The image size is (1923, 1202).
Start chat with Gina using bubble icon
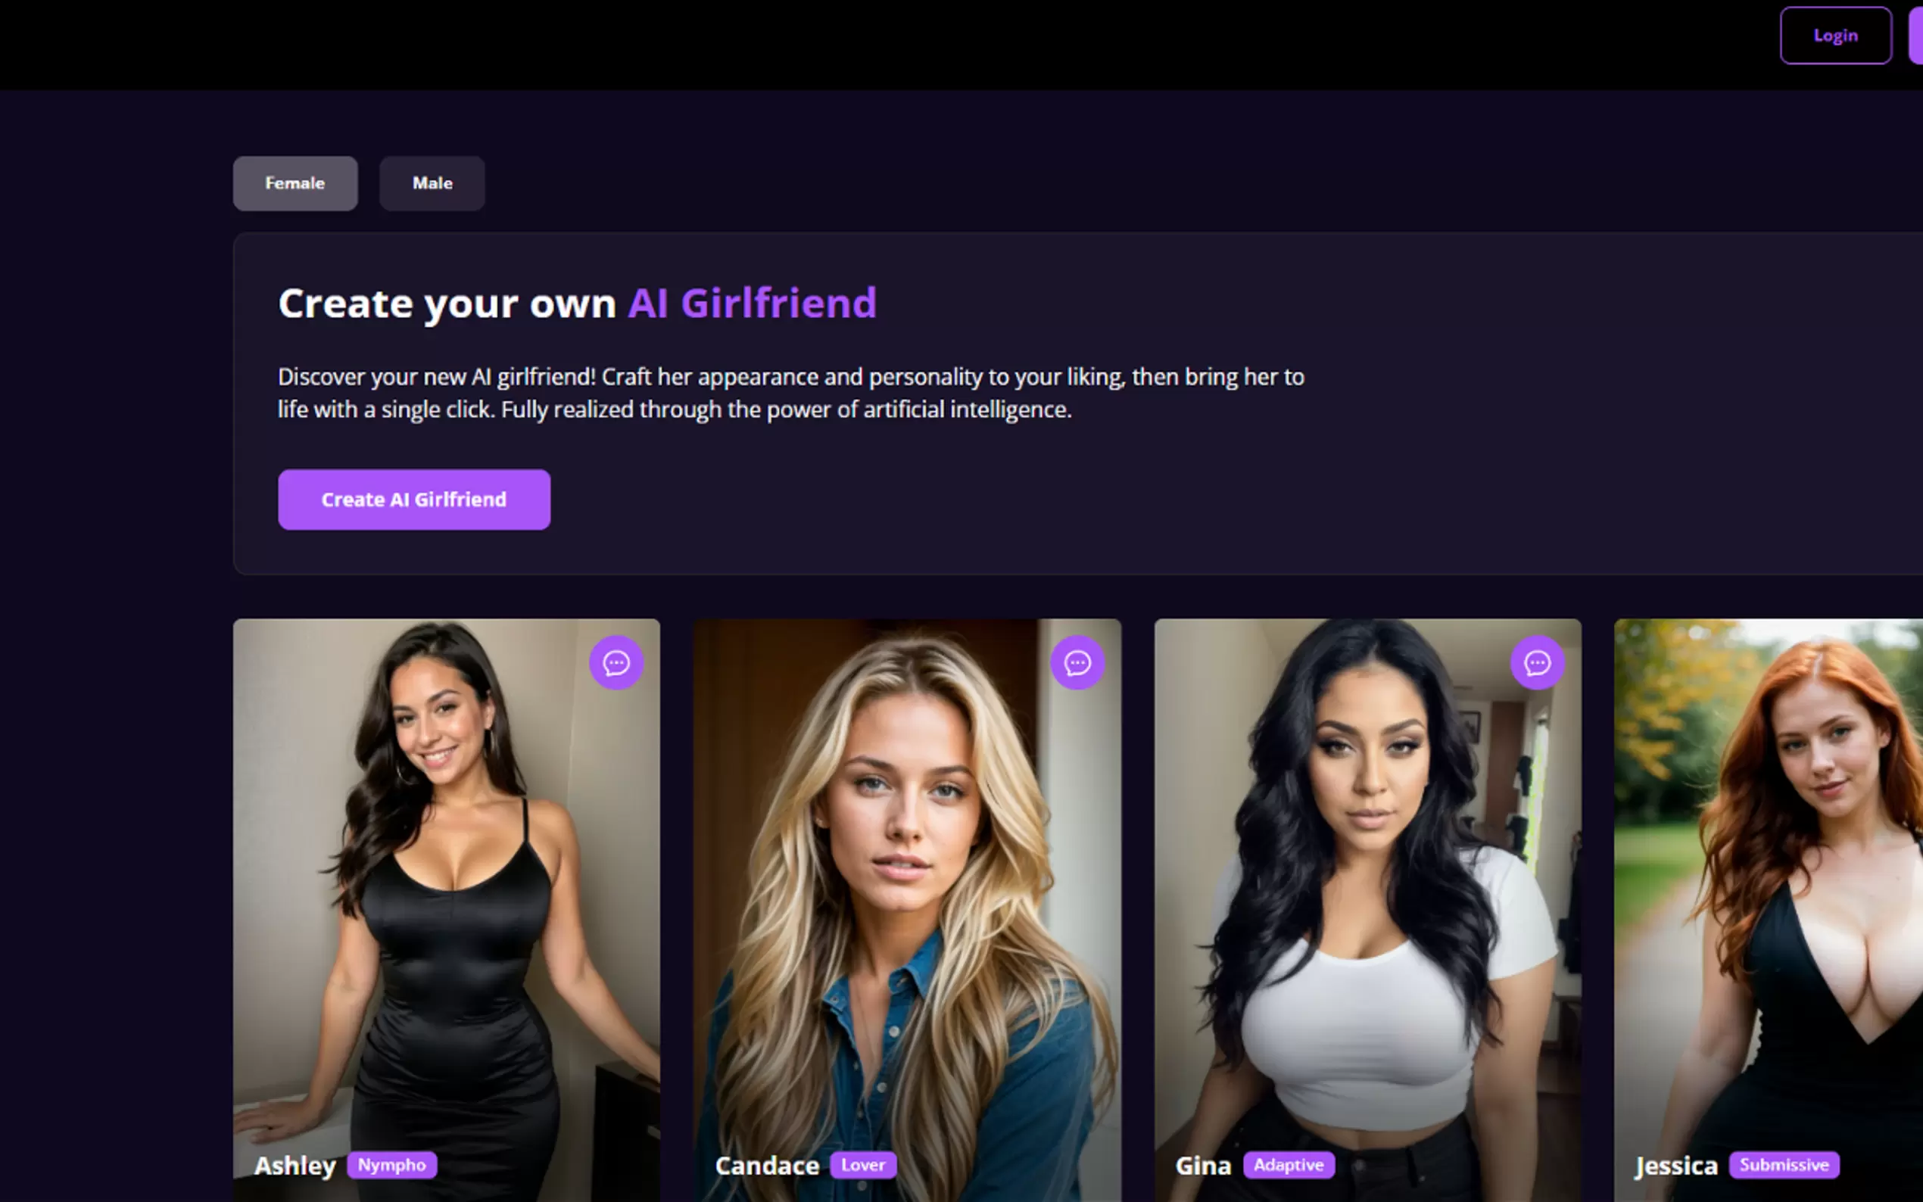pyautogui.click(x=1538, y=662)
